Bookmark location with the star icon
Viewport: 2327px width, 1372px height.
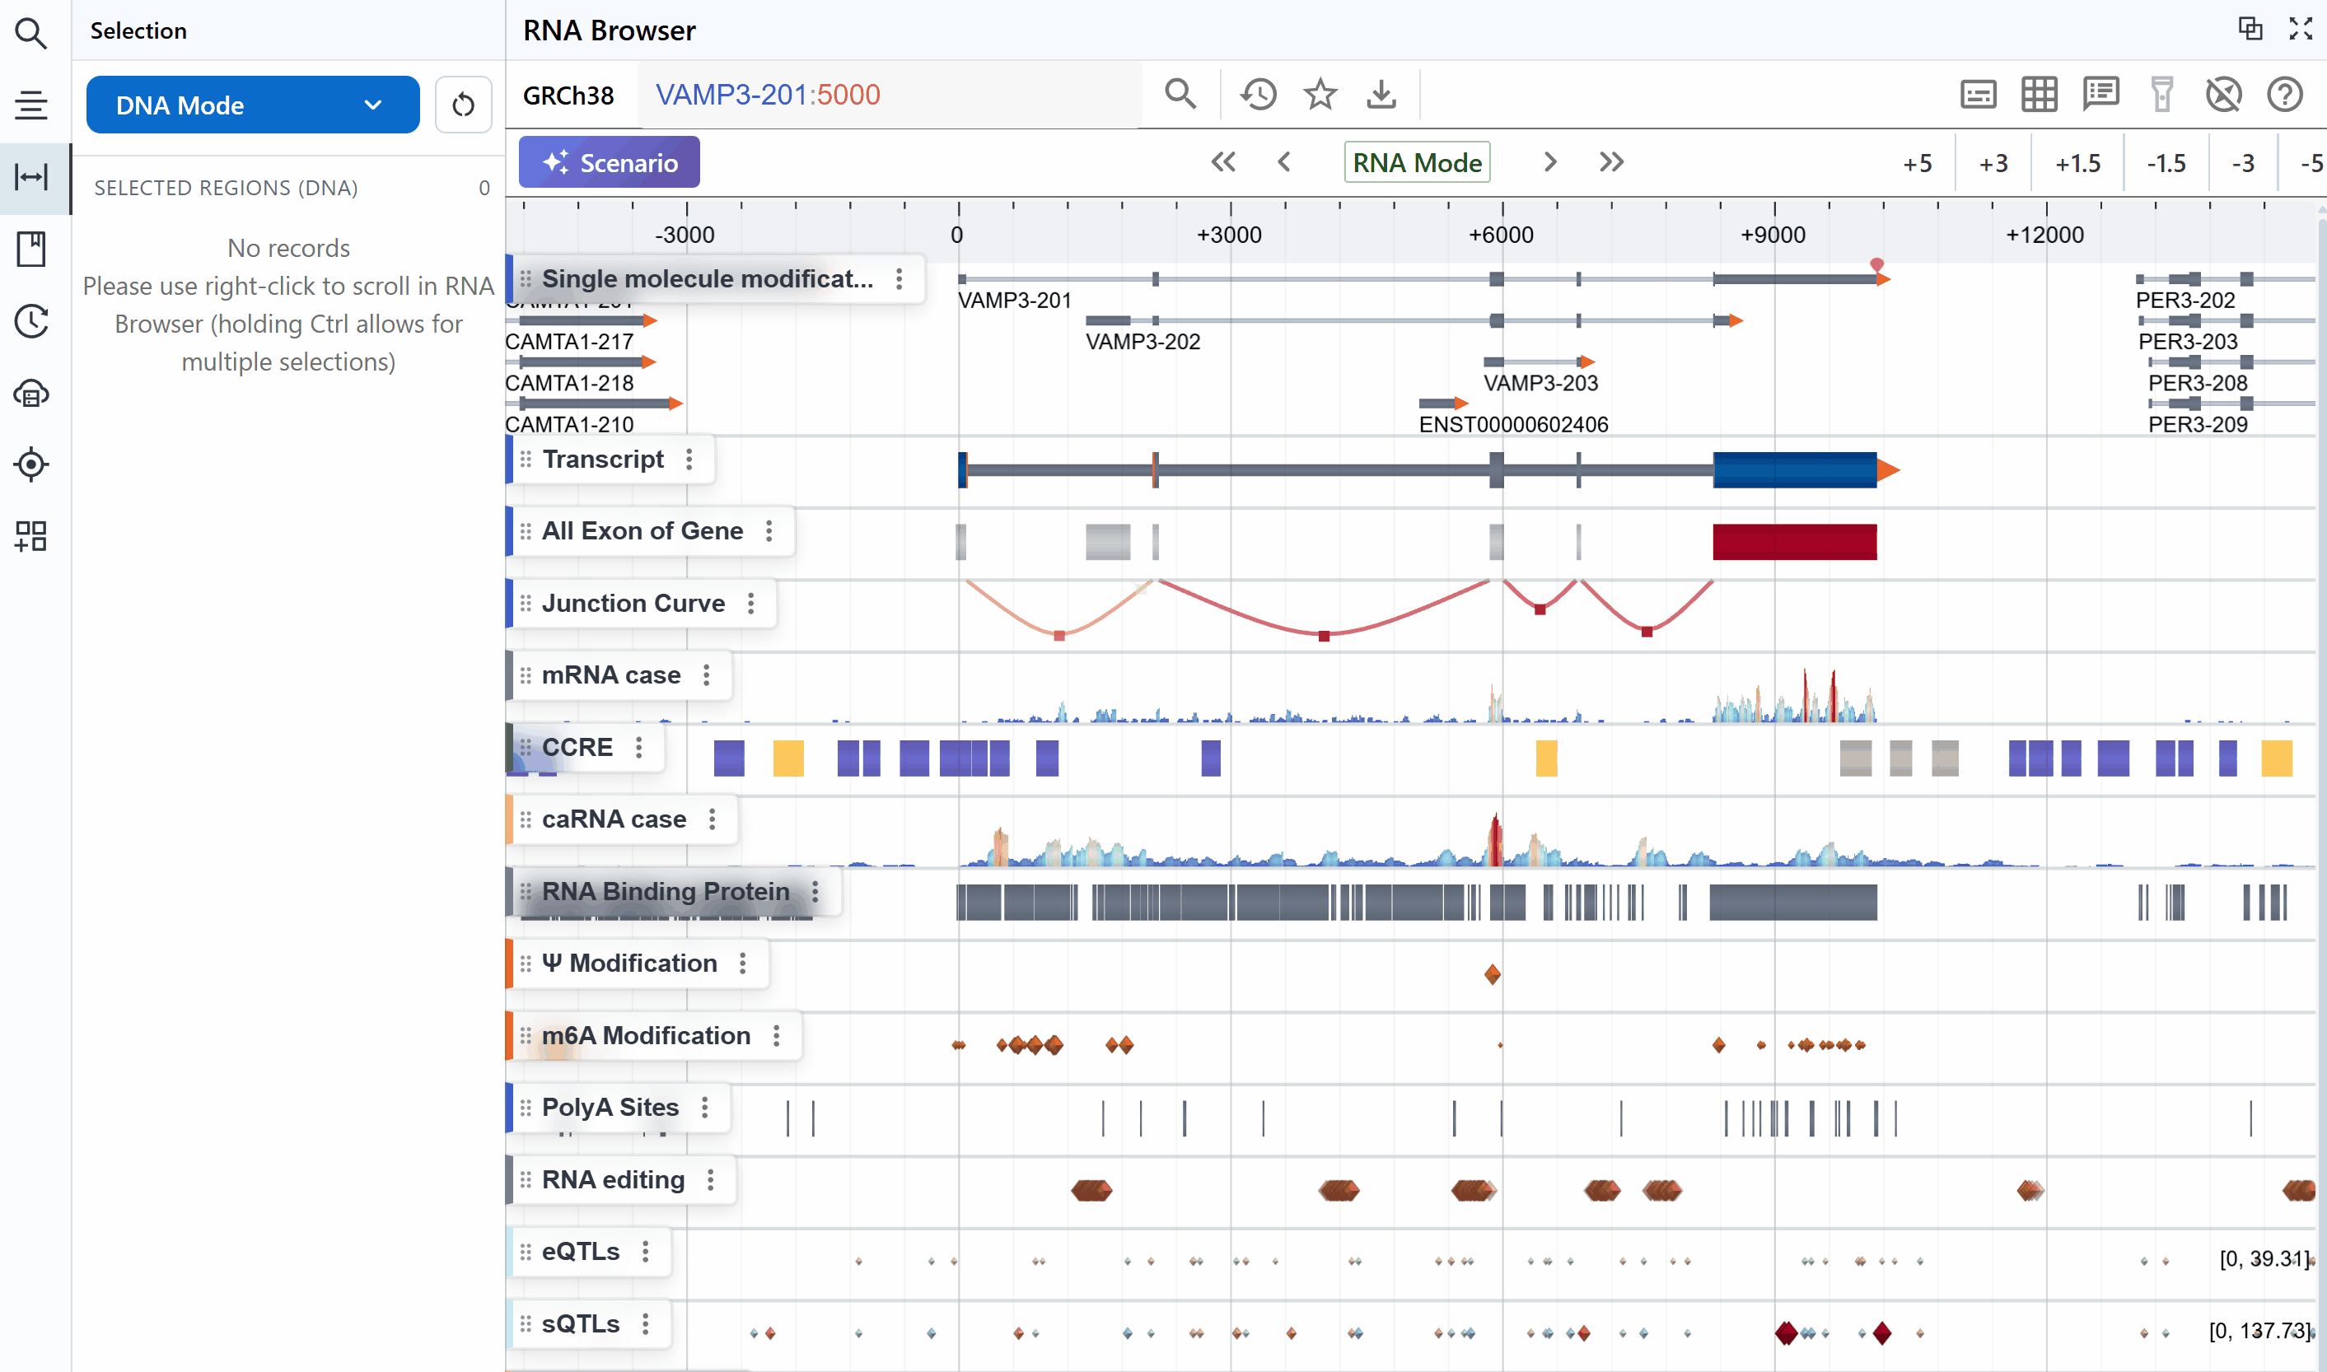tap(1320, 95)
